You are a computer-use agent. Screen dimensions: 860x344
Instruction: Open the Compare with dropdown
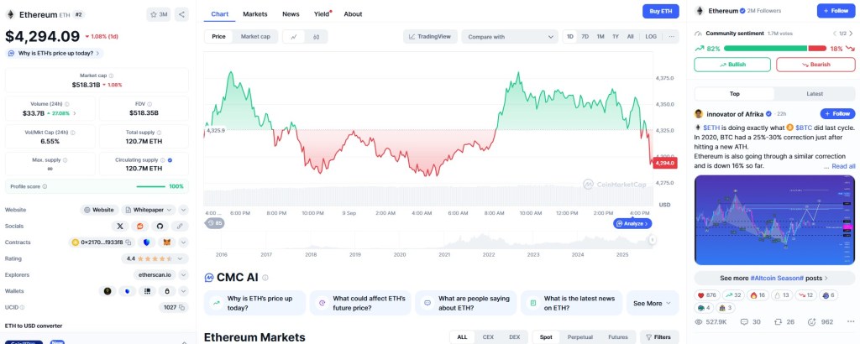(x=510, y=37)
